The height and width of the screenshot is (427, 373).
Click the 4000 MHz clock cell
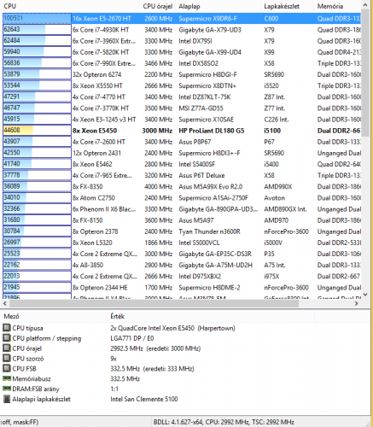click(x=158, y=186)
